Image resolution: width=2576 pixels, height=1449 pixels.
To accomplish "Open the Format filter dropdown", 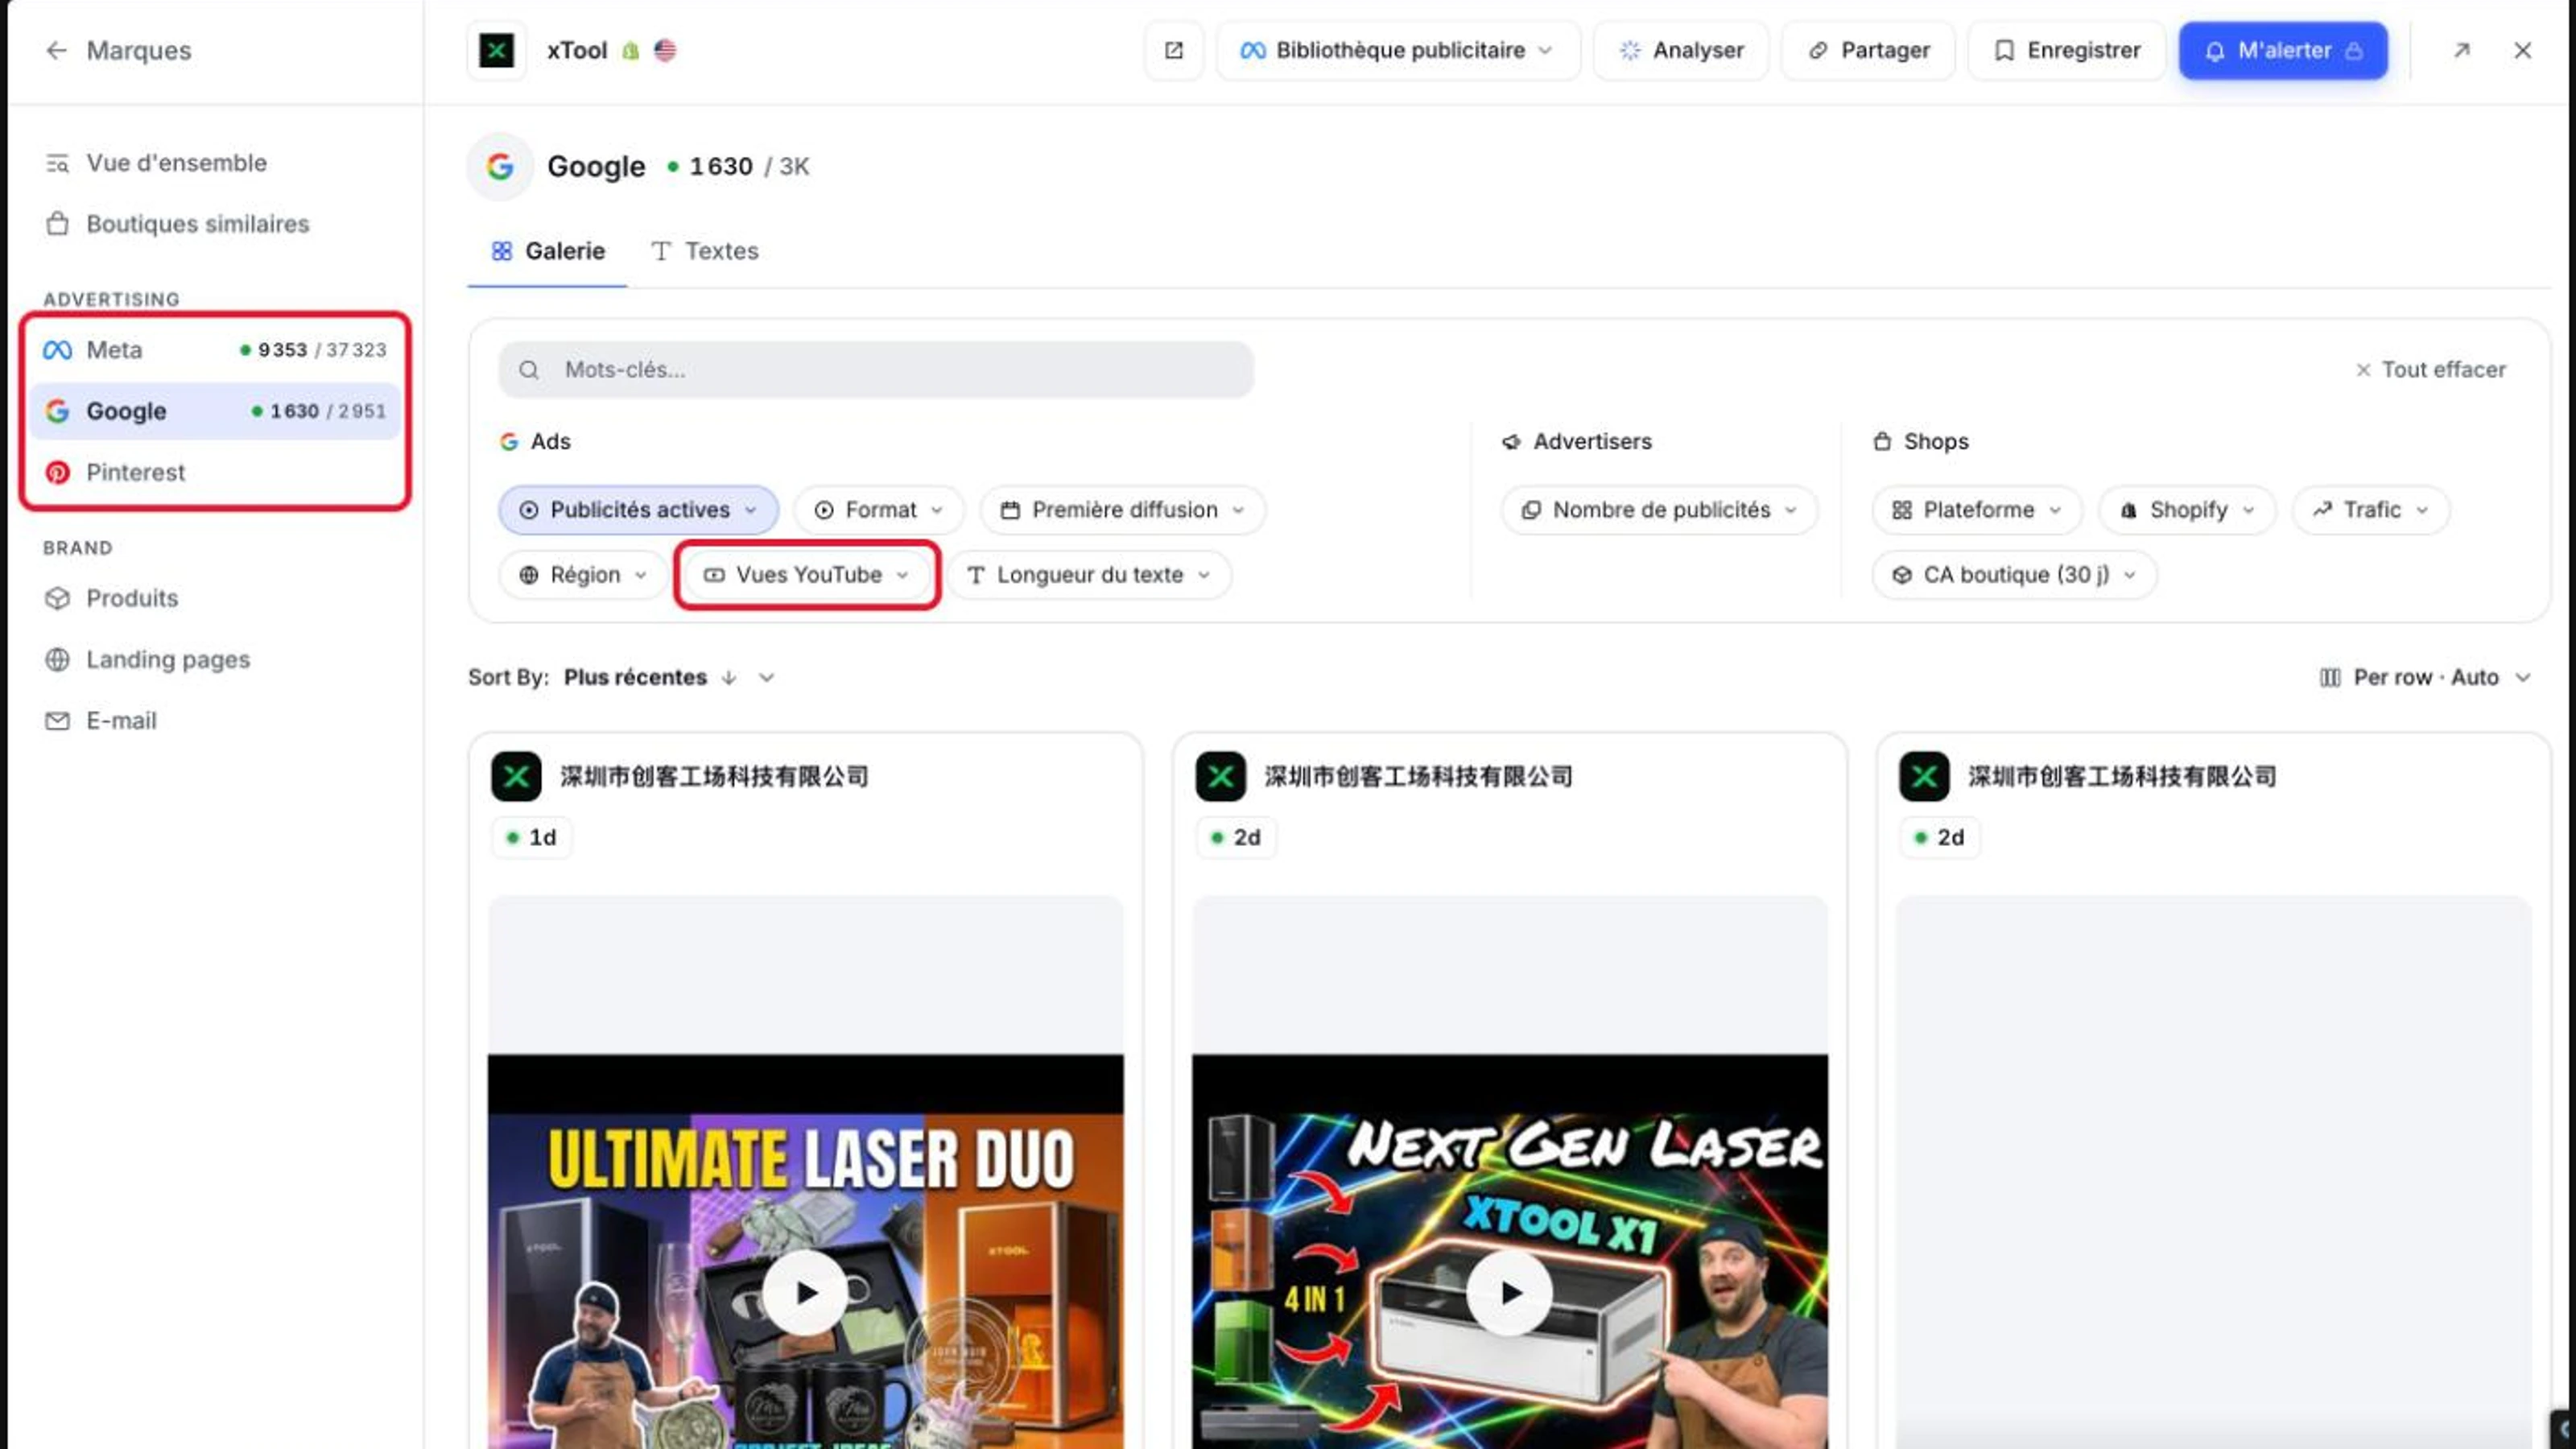I will pyautogui.click(x=879, y=510).
